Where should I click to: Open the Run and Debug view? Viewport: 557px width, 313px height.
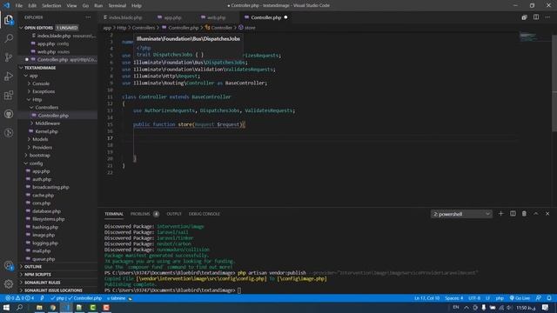click(9, 76)
